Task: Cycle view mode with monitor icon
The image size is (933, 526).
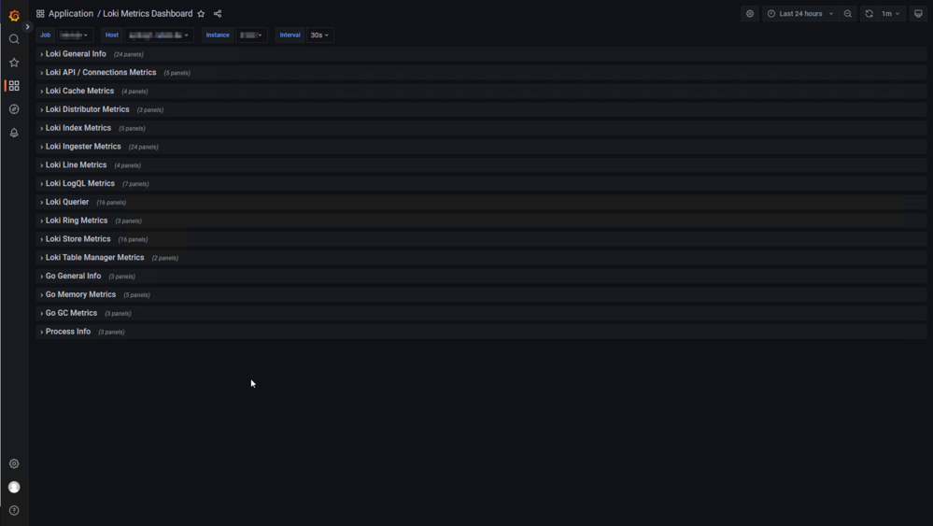Action: pyautogui.click(x=918, y=14)
